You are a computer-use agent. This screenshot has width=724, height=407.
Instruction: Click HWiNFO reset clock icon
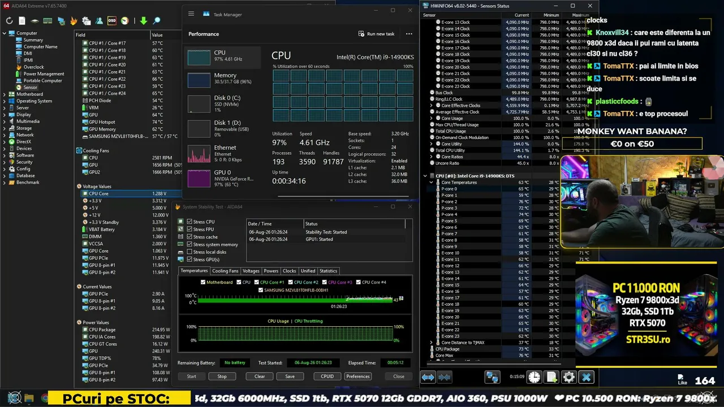point(535,377)
